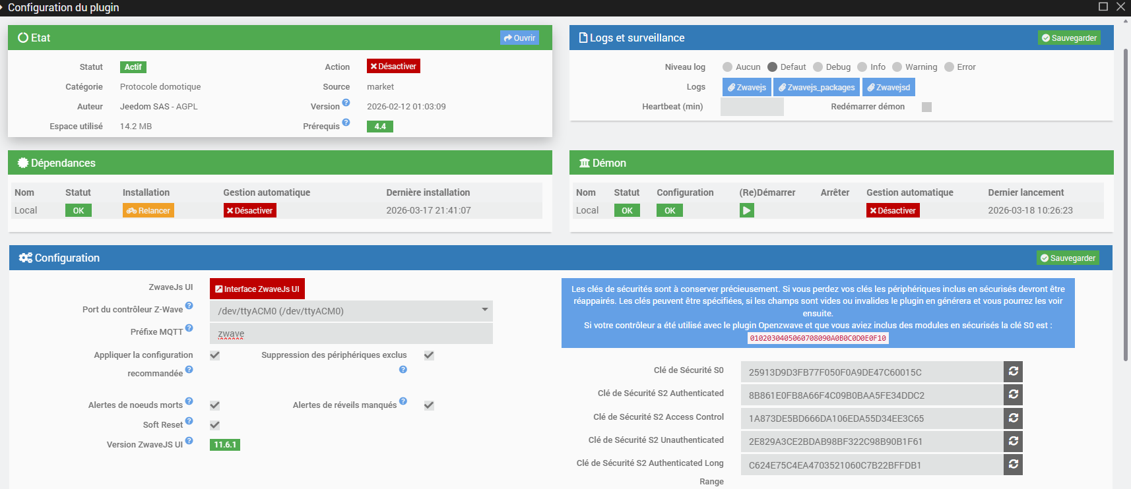Screen dimensions: 1131x489
Task: Click the vertical scrollbar on the right edge
Action: coord(1126,204)
